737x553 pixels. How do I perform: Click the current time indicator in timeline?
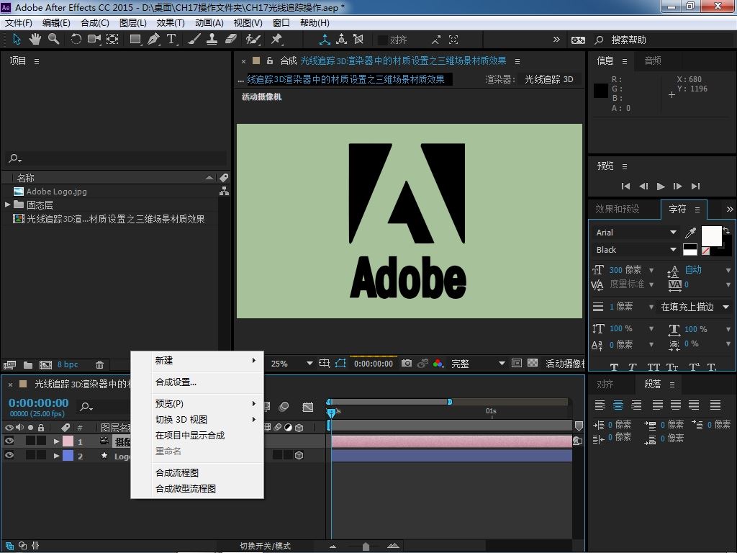click(331, 413)
